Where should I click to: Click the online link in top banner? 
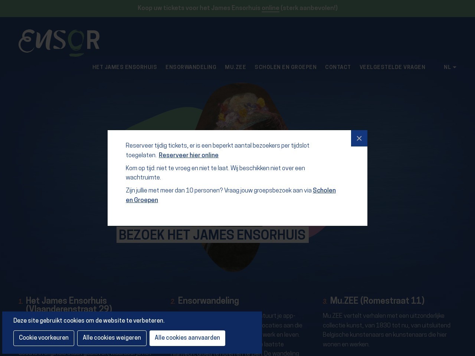pos(271,8)
